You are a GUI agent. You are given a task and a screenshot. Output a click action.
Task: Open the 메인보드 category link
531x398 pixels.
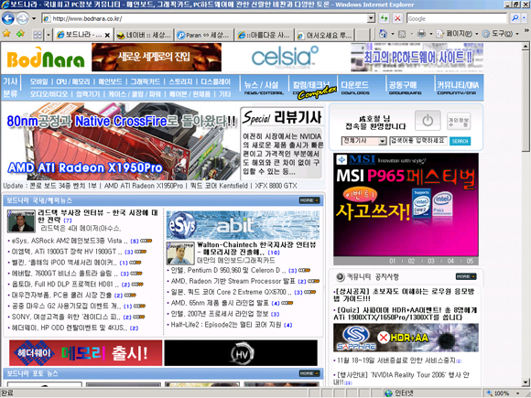110,81
